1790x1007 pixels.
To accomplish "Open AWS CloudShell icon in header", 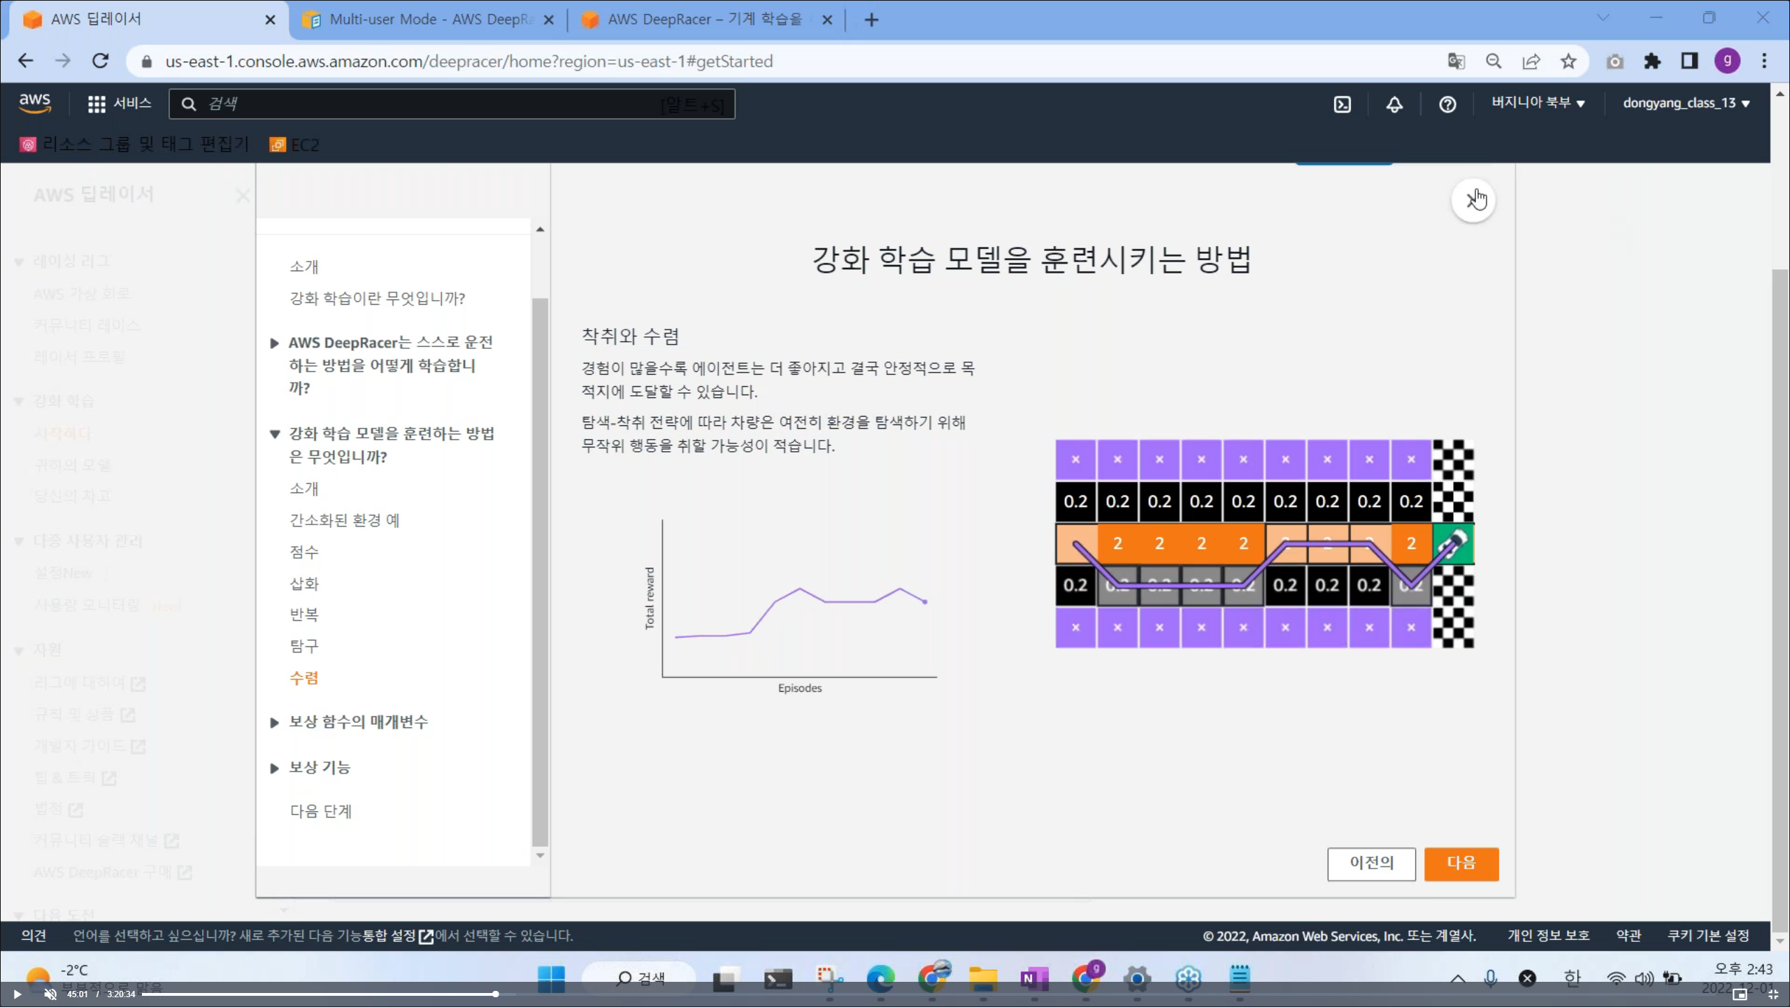I will click(x=1342, y=104).
